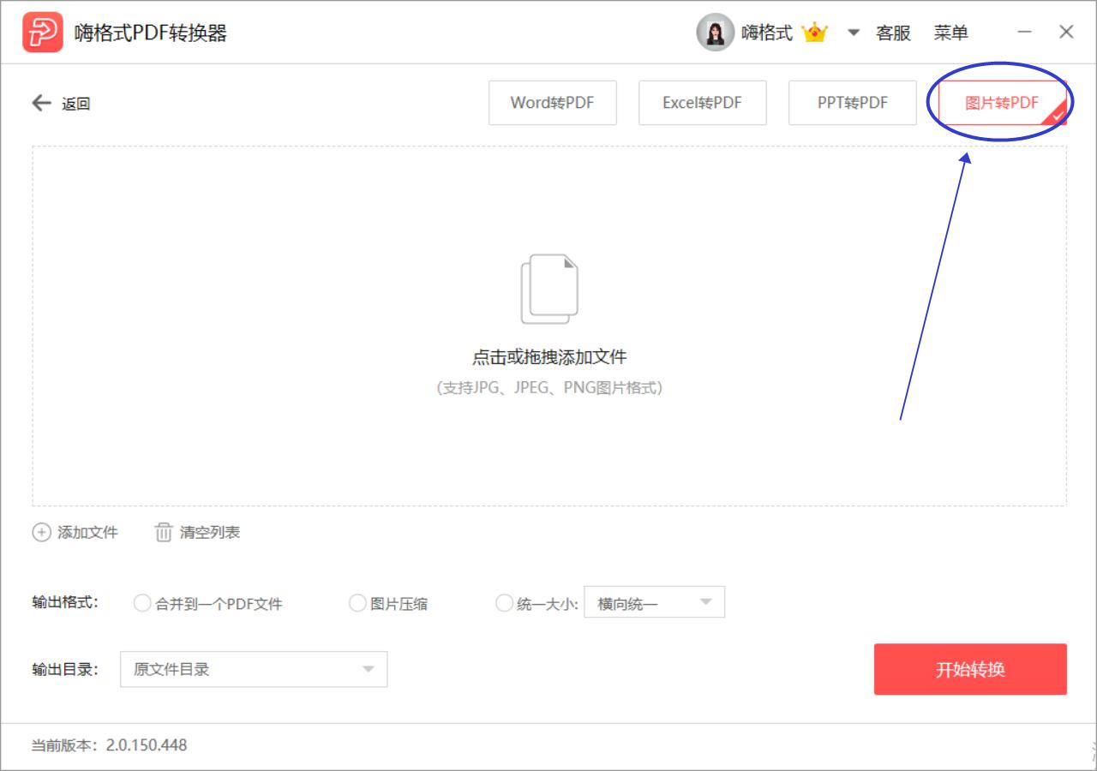Go back with the 返回 arrow
Viewport: 1097px width, 771px height.
click(41, 104)
